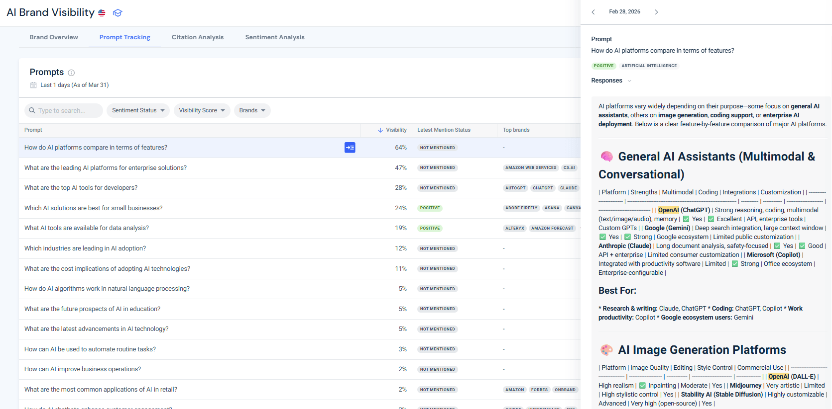Go to next date with right chevron

[656, 12]
